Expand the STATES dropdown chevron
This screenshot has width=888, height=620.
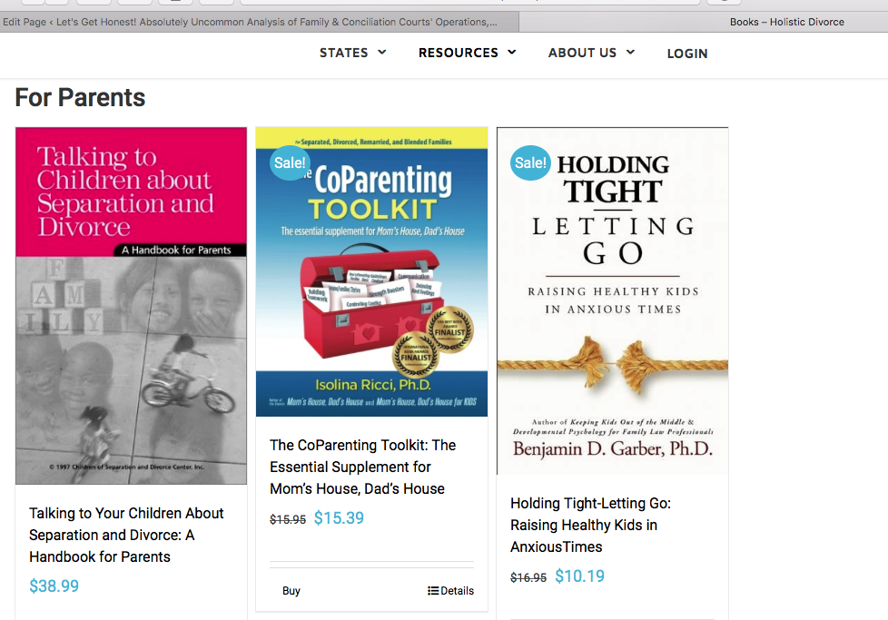point(381,52)
